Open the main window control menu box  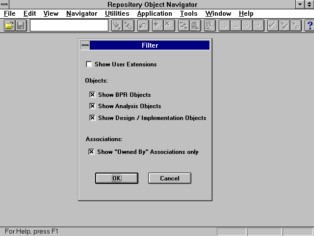tap(5, 4)
